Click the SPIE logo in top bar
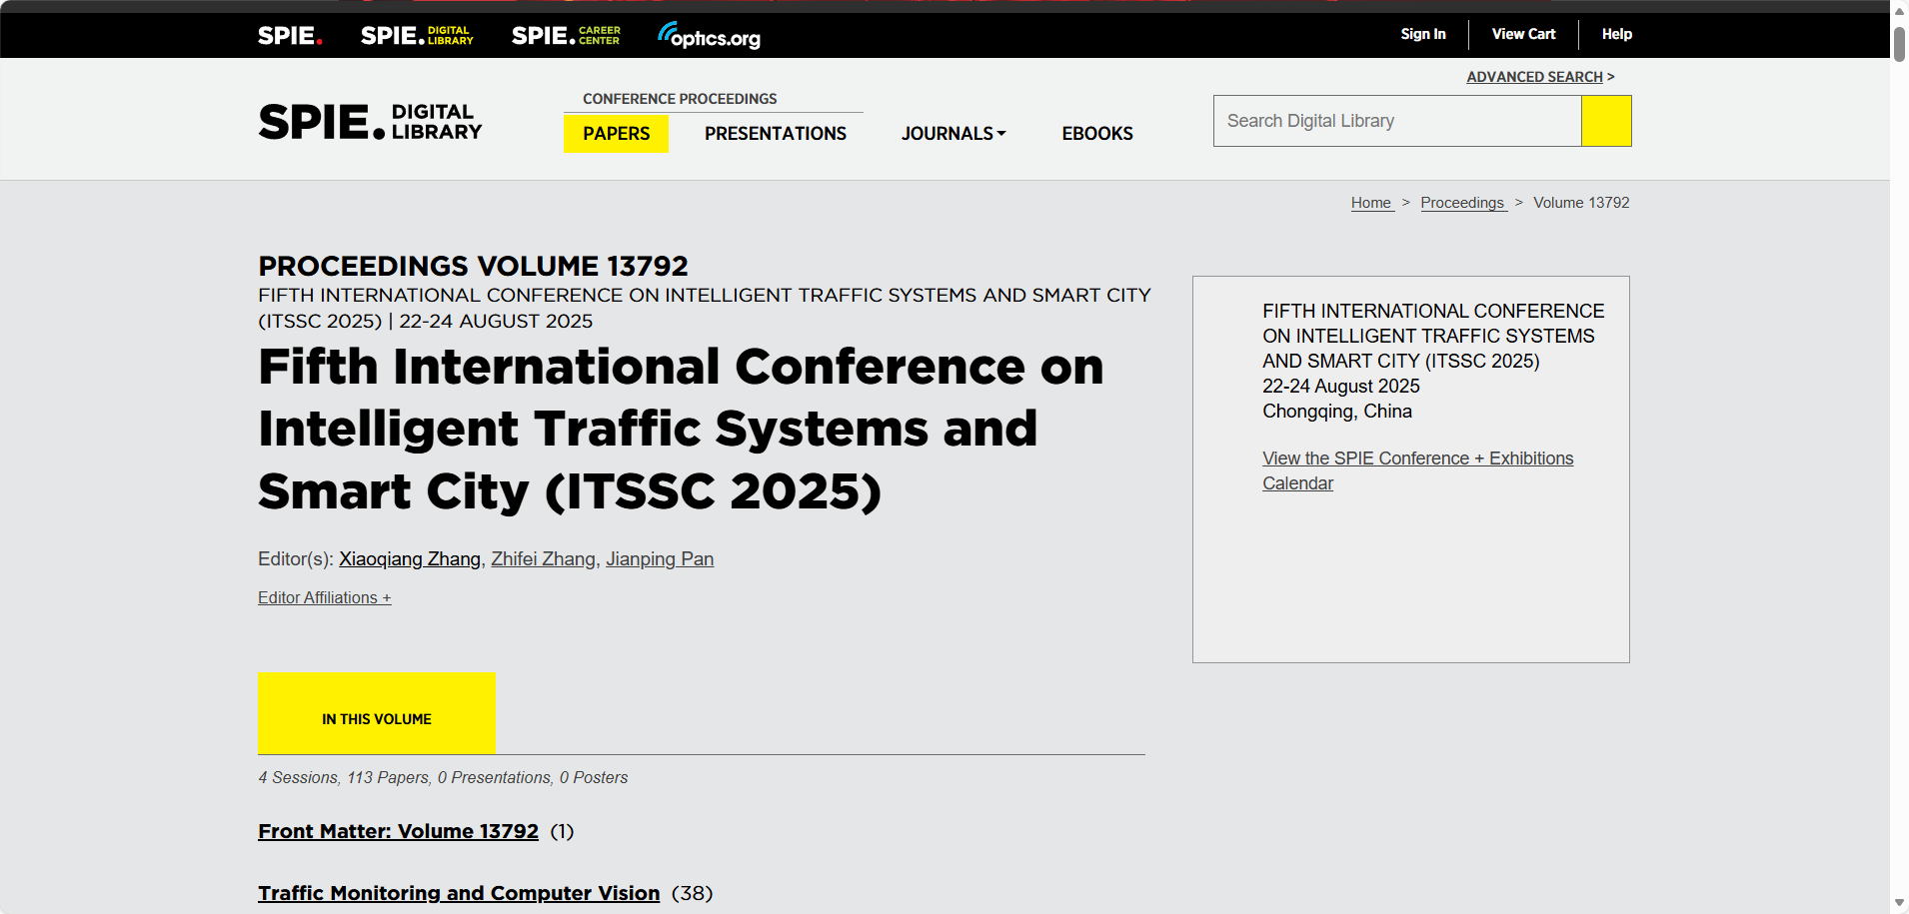Image resolution: width=1909 pixels, height=914 pixels. tap(290, 36)
